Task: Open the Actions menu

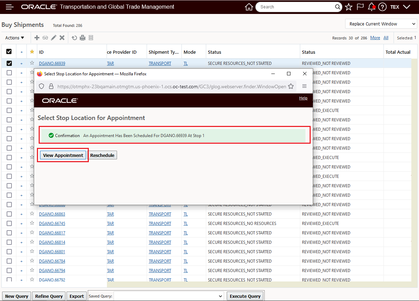Action: tap(15, 38)
